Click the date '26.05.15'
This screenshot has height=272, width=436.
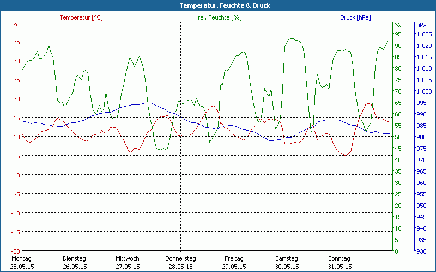point(75,267)
